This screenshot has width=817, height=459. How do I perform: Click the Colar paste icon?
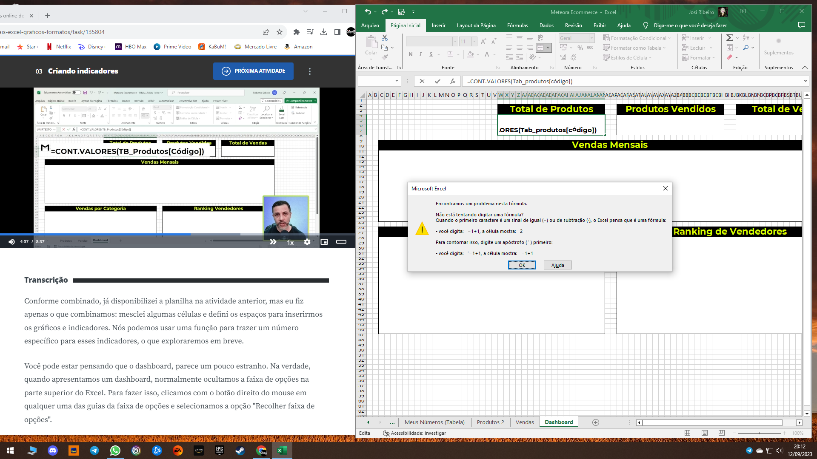(x=371, y=42)
